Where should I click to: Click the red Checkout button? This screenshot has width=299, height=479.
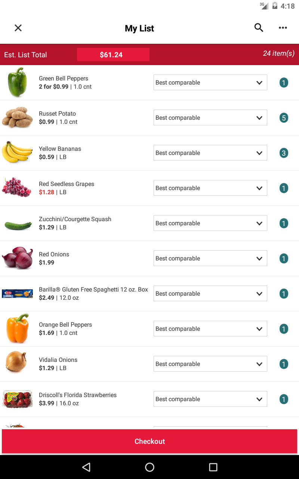click(x=149, y=441)
